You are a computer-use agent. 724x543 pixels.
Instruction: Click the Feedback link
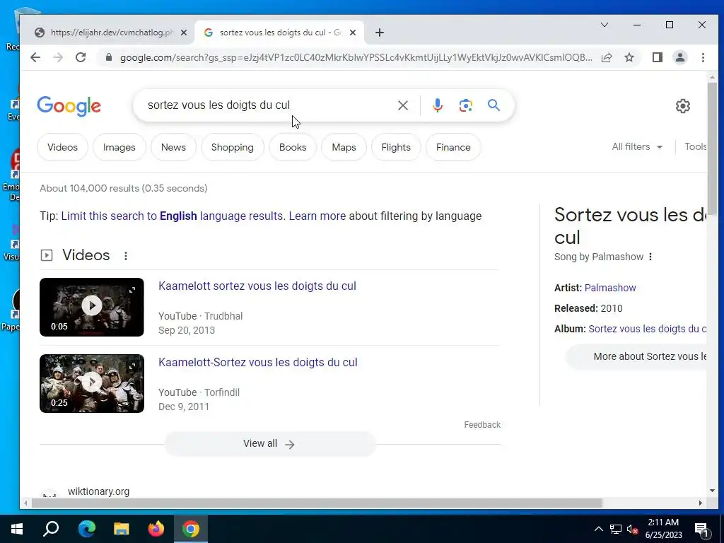coord(482,425)
